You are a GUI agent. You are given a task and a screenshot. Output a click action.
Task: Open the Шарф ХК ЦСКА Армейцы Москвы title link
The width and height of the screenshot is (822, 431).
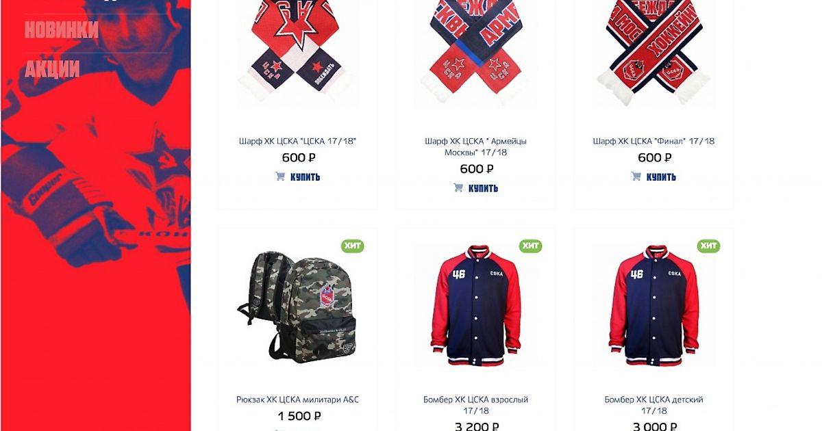click(x=475, y=146)
